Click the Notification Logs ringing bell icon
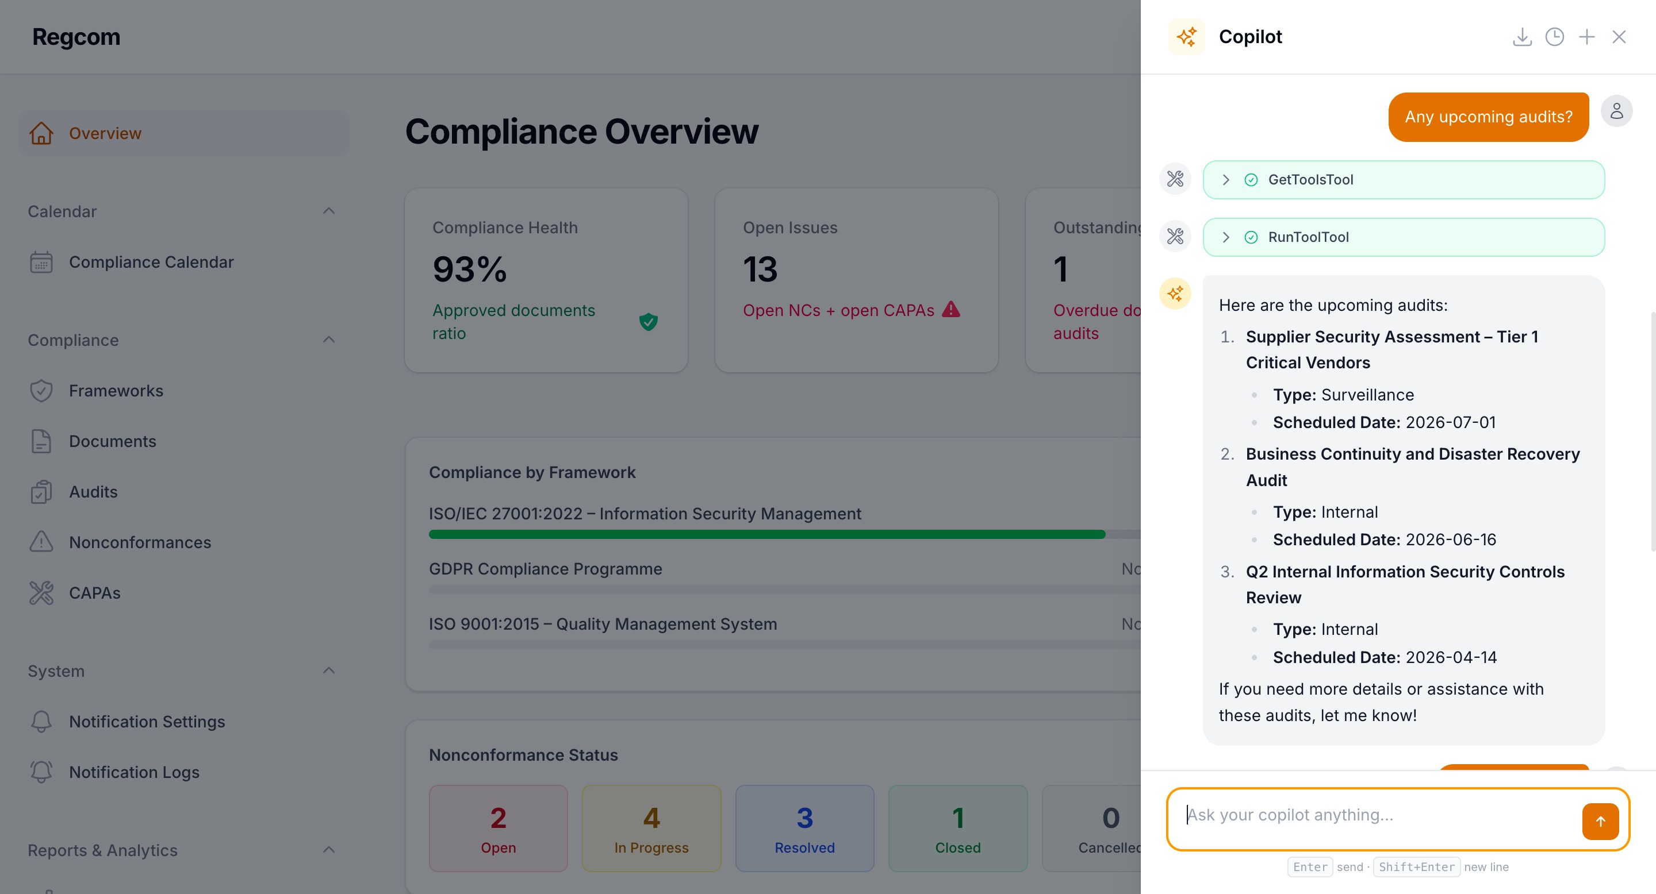This screenshot has height=894, width=1656. click(x=41, y=772)
